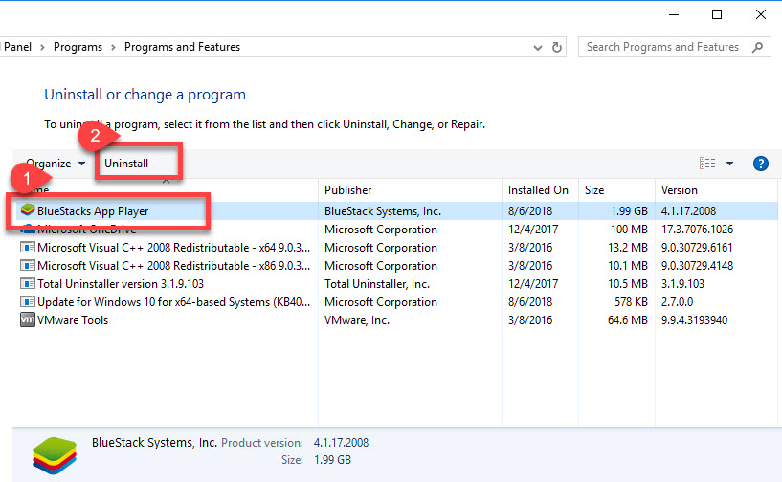782x482 pixels.
Task: Click the change view layout icon
Action: coord(707,164)
